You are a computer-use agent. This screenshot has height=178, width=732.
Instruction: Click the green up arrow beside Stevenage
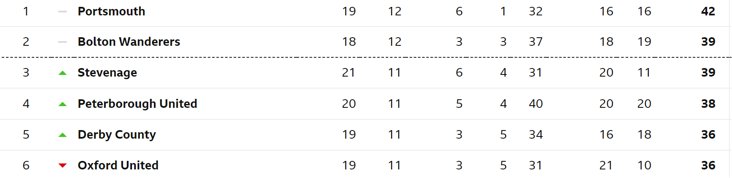point(63,73)
